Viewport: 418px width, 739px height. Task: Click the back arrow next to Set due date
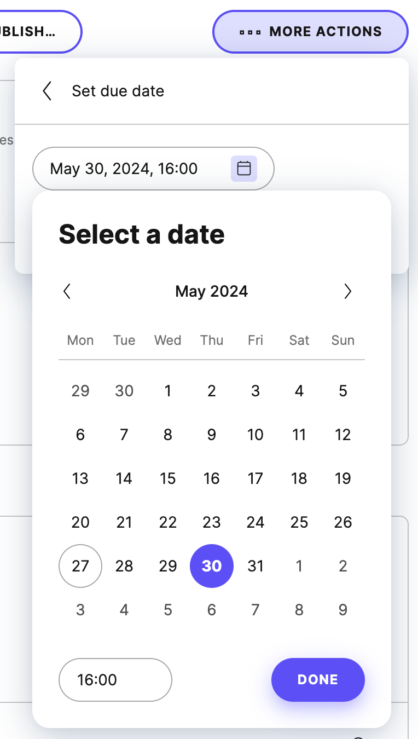(47, 91)
